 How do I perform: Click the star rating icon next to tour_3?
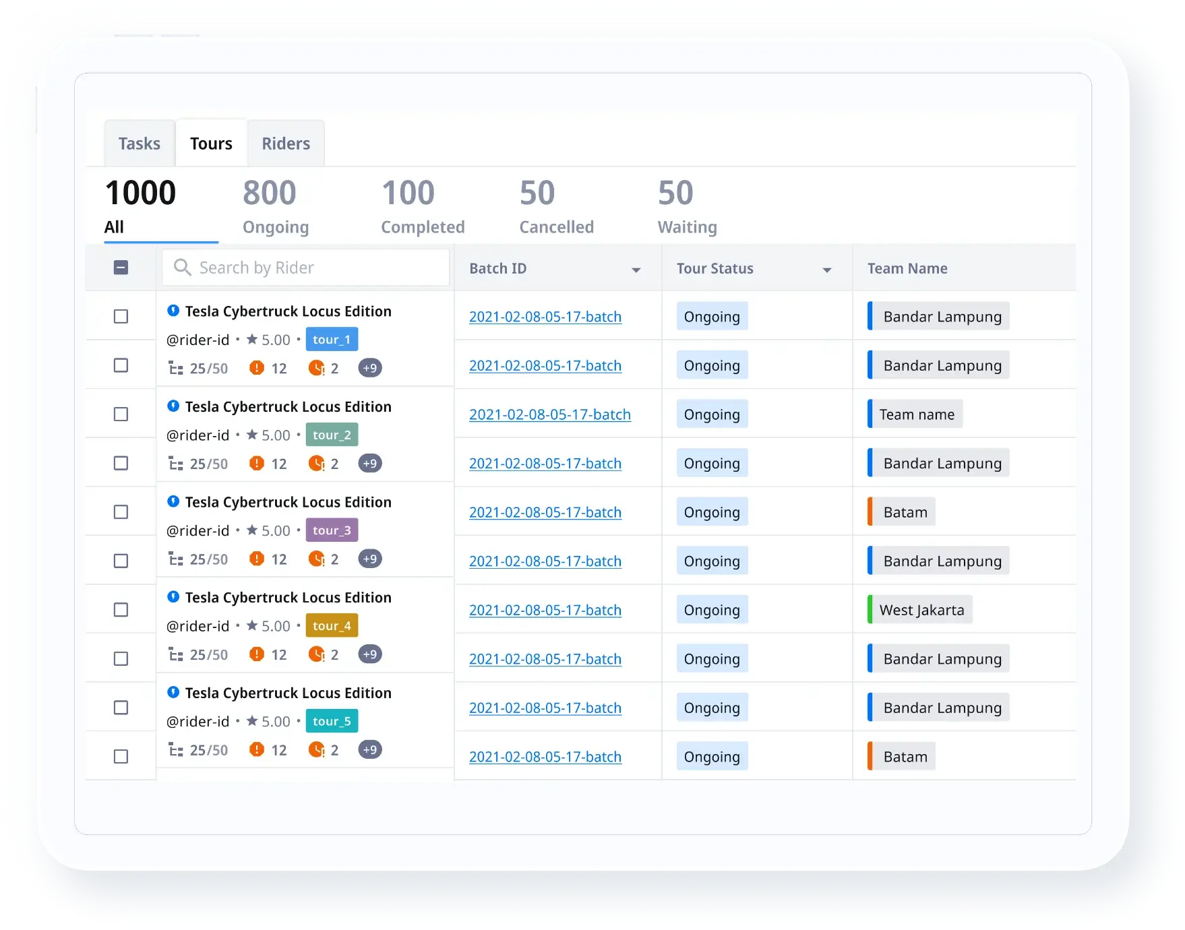coord(252,530)
